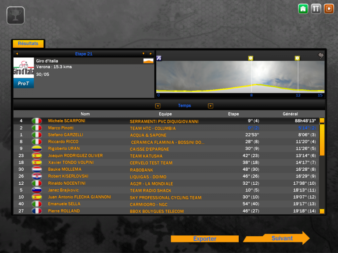Select rider Stefano GARZELLI
This screenshot has height=253, width=338.
point(65,135)
